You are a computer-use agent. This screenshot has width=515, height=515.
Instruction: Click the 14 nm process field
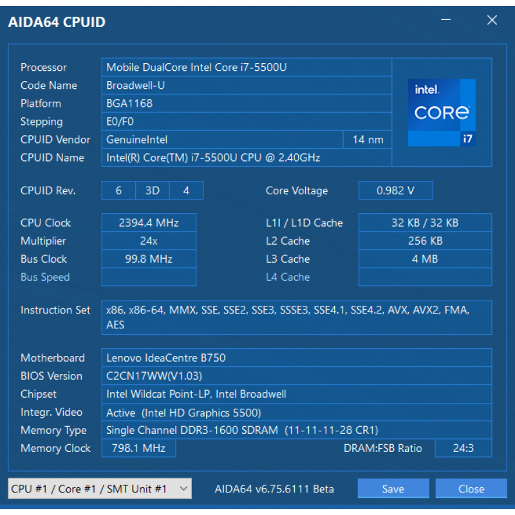pyautogui.click(x=368, y=140)
